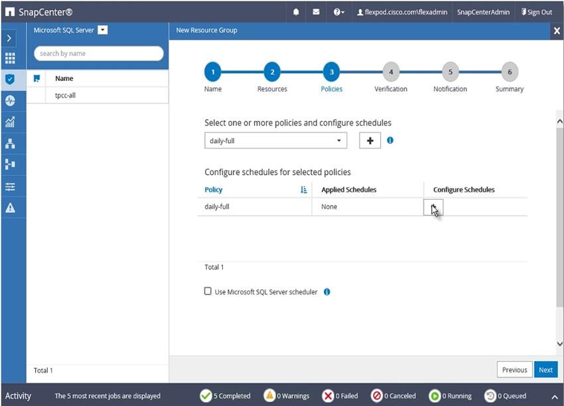
Task: Click the flag column header icon
Action: (x=36, y=78)
